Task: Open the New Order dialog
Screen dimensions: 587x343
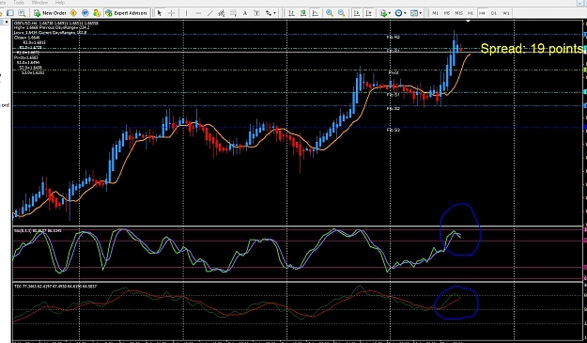Action: coord(50,13)
